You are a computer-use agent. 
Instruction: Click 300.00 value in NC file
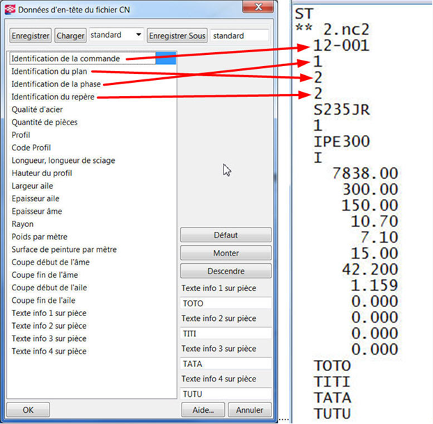pos(370,189)
